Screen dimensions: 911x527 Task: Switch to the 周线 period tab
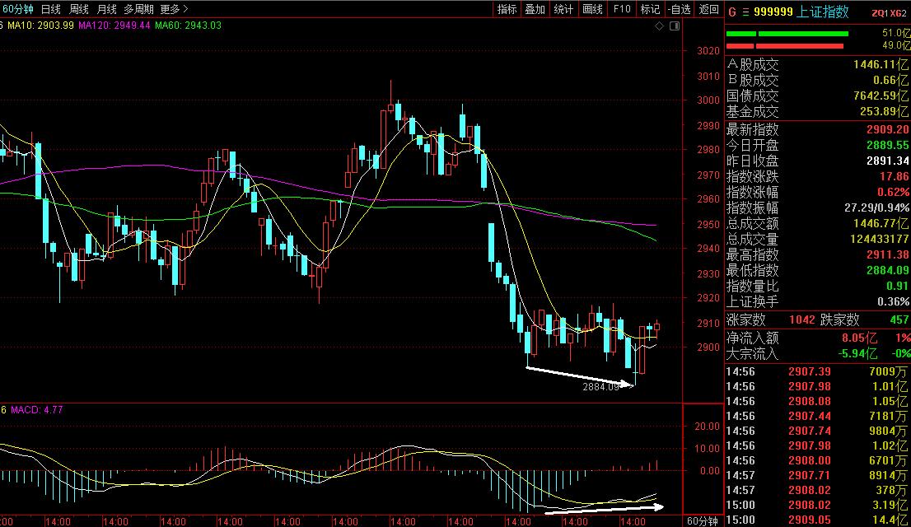(x=78, y=9)
